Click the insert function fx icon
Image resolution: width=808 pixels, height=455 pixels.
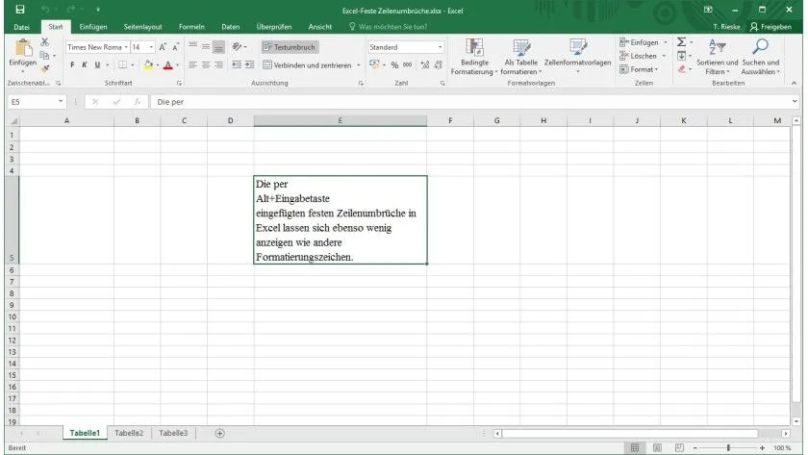tap(137, 102)
